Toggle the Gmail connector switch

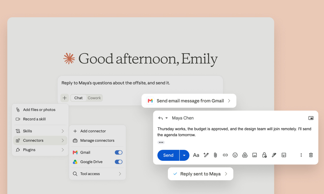point(119,153)
